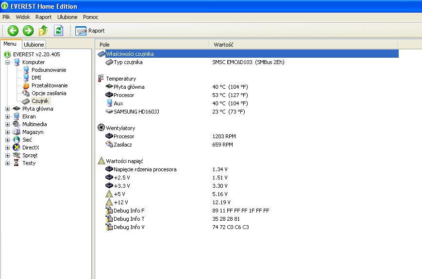Viewport: 422px width, 279px height.
Task: Click the Magazyn storage icon
Action: pos(17,132)
